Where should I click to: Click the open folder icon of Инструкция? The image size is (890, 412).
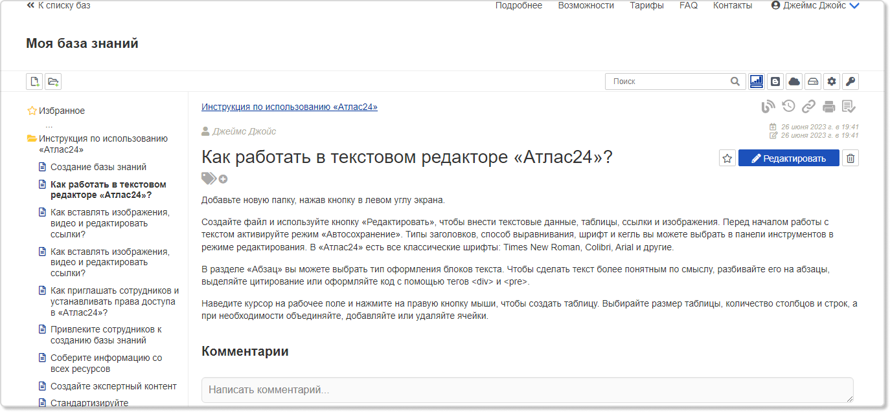[32, 138]
